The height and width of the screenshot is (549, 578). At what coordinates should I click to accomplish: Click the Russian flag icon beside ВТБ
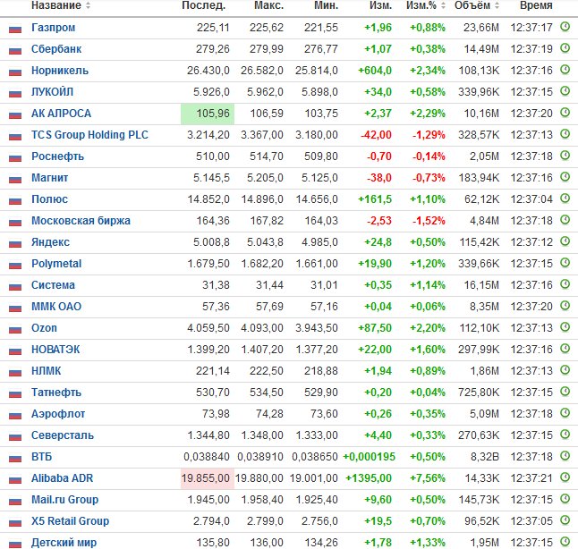[x=15, y=458]
